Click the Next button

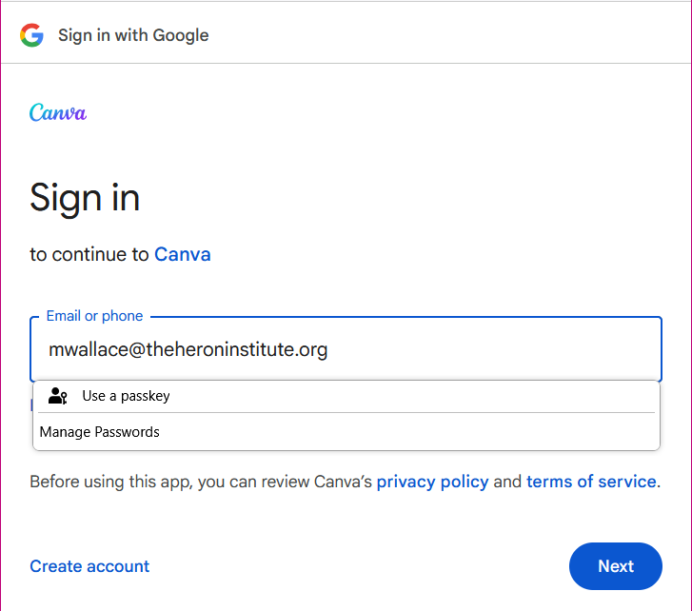click(616, 566)
